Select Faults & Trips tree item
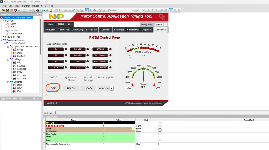Viewport: 269px width, 150px height. pyautogui.click(x=13, y=37)
